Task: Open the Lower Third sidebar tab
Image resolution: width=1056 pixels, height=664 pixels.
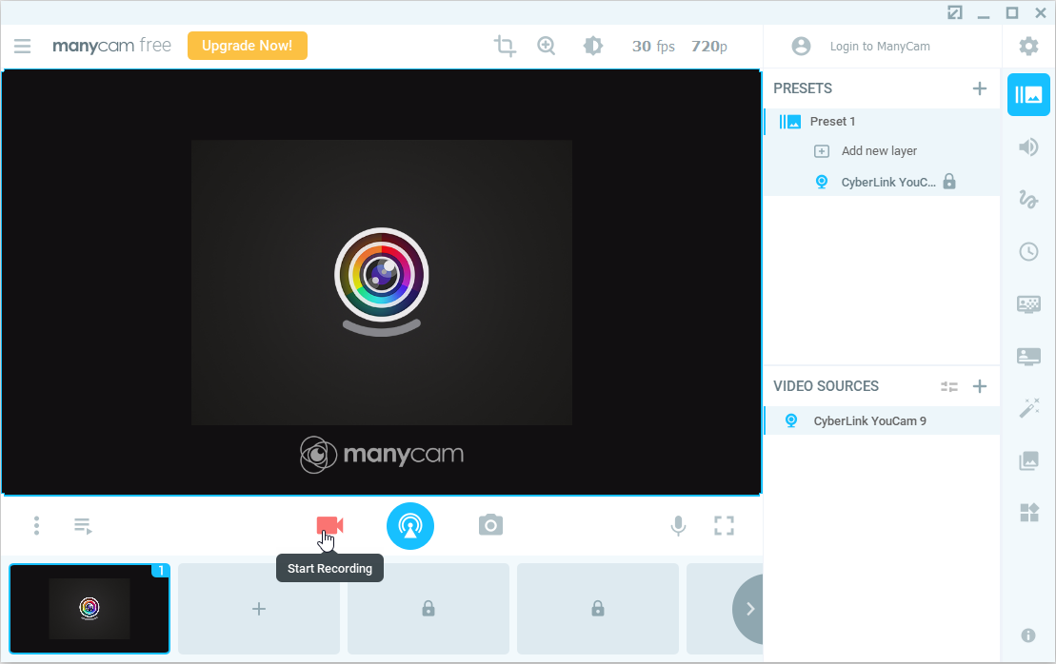Action: pos(1028,356)
